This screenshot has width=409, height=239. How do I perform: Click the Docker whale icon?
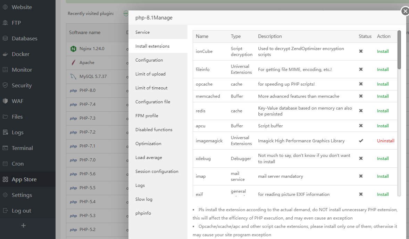pyautogui.click(x=5, y=54)
